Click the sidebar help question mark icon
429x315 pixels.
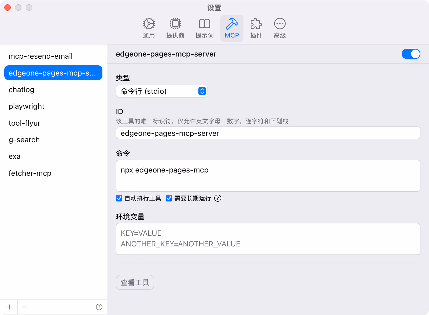coord(99,307)
